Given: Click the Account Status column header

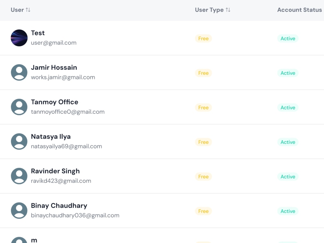Looking at the screenshot, I should pyautogui.click(x=299, y=10).
